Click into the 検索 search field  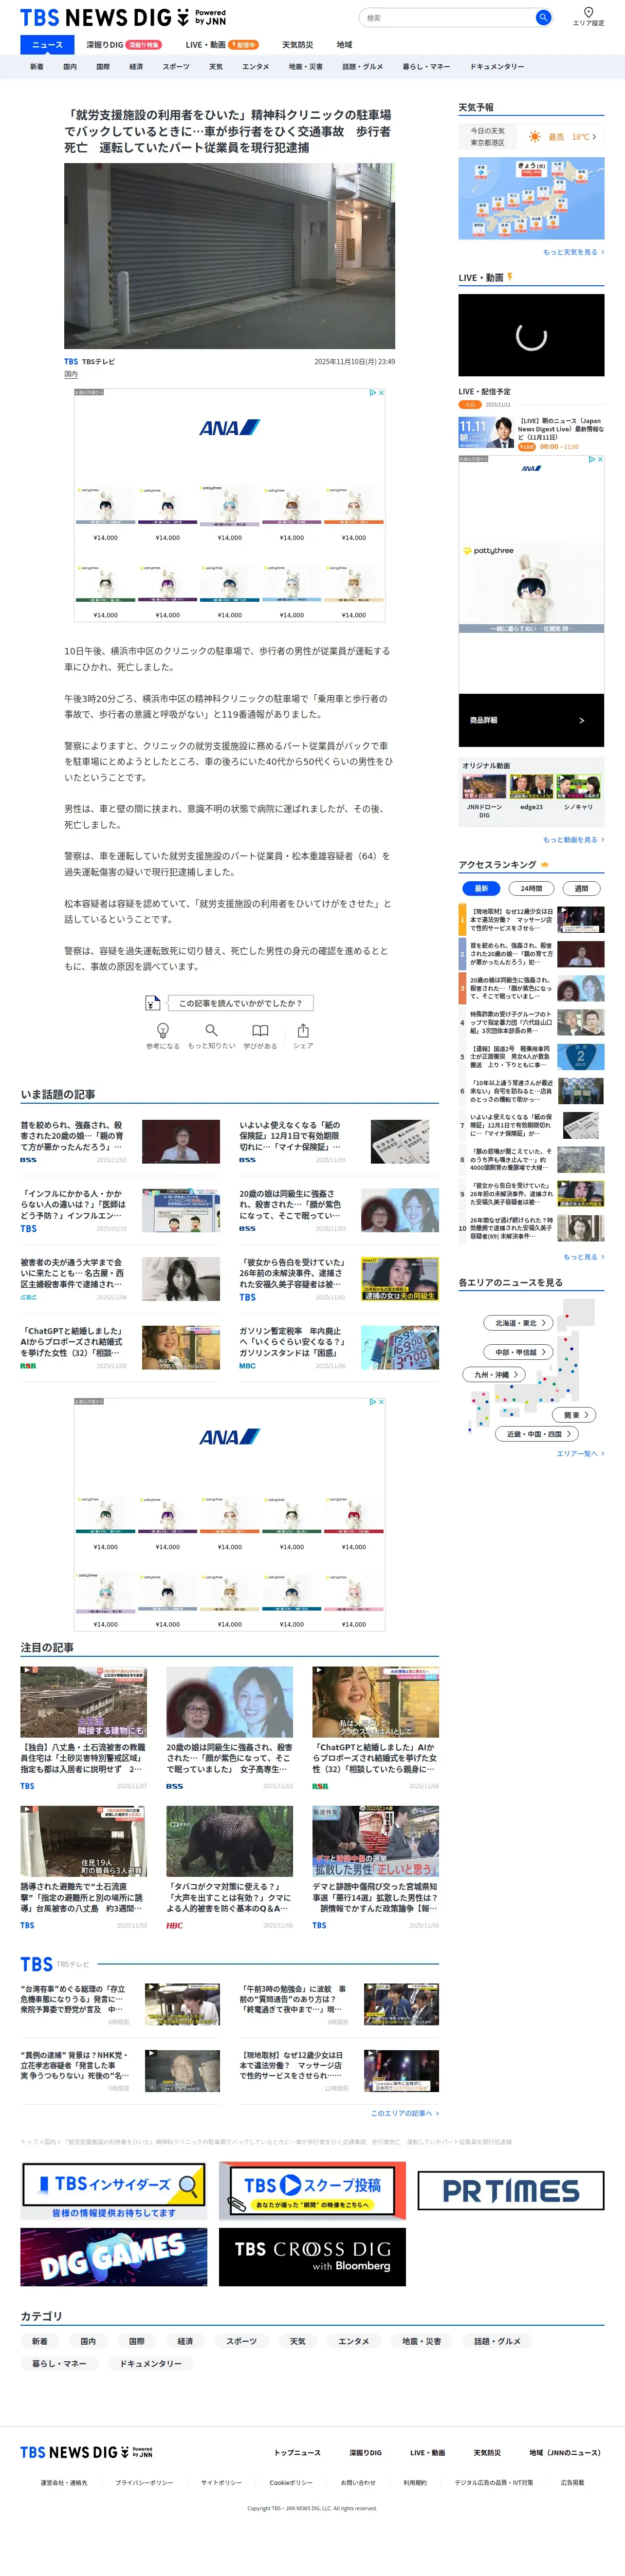click(x=447, y=17)
